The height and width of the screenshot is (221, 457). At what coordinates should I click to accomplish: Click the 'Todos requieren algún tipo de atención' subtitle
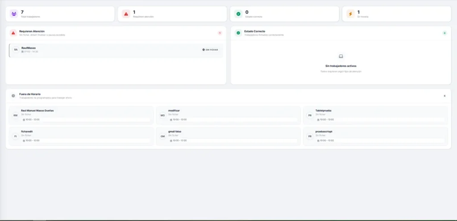coord(341,72)
